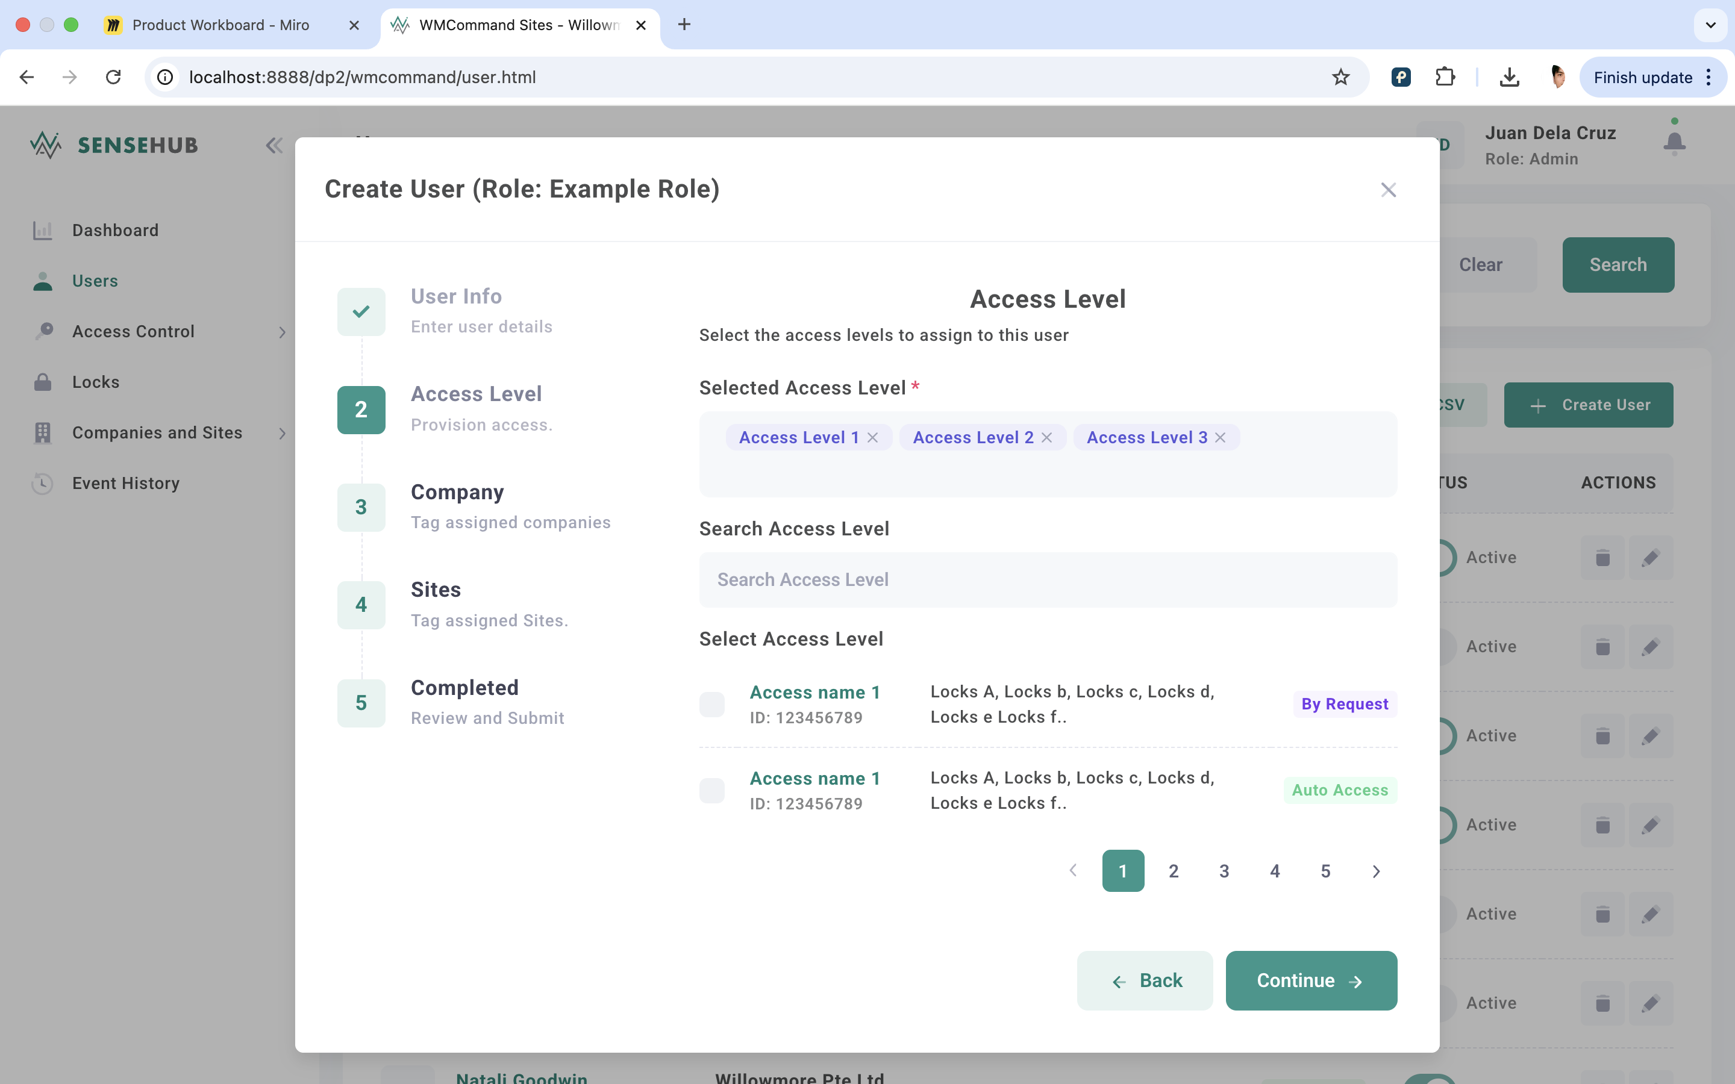The height and width of the screenshot is (1084, 1735).
Task: Remove the Access Level 1 tag
Action: pos(872,437)
